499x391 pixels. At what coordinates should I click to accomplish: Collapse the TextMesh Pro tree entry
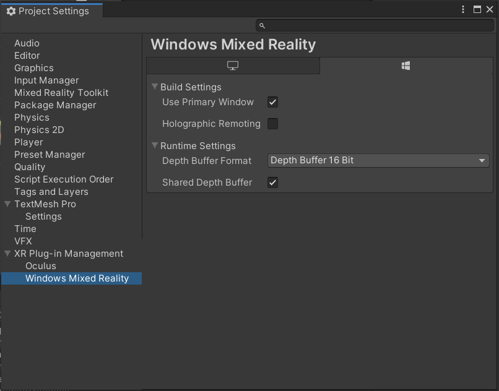(x=7, y=204)
